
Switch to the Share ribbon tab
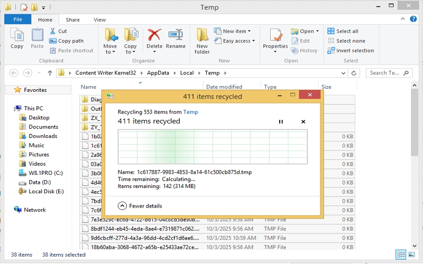[73, 20]
